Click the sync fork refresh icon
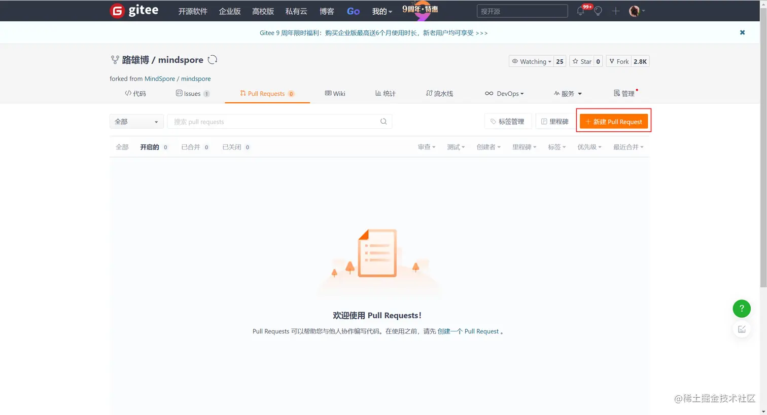Screen dimensions: 767x415 coord(213,60)
